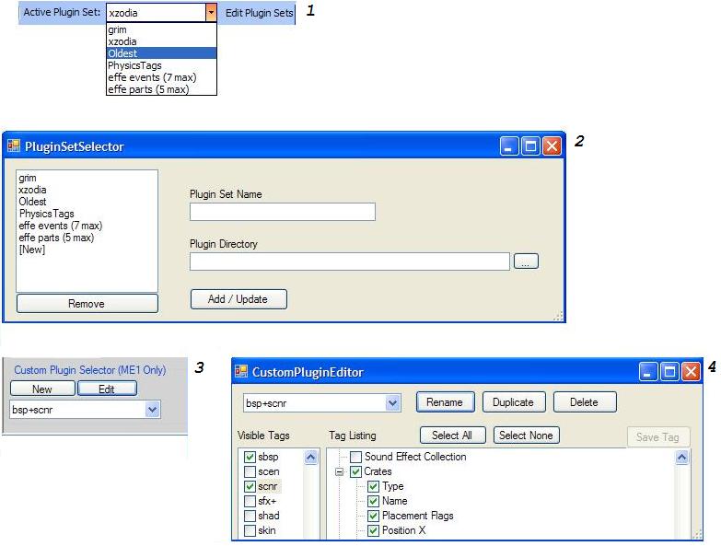This screenshot has width=721, height=546.
Task: Click the Plugin Set Name text field
Action: [282, 212]
